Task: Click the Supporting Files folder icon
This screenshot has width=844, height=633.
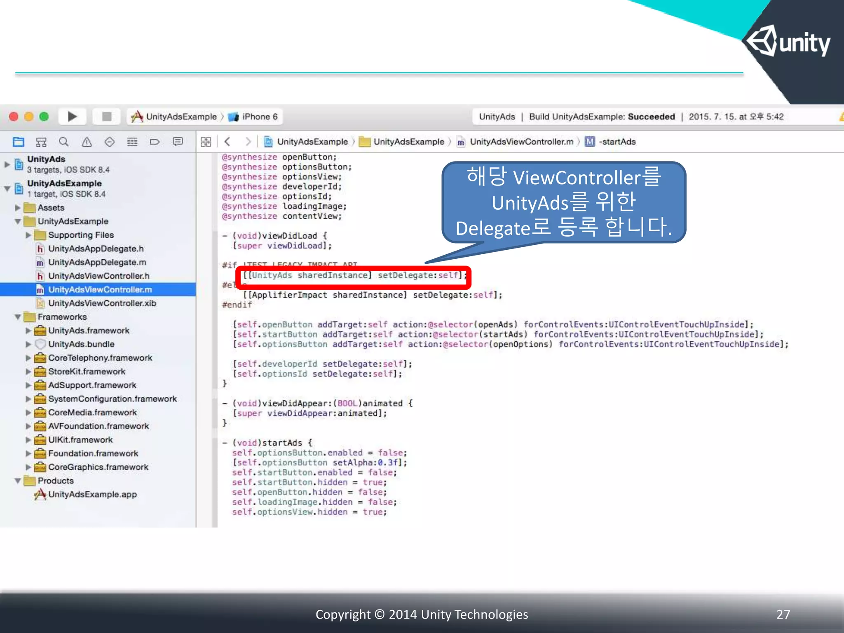Action: pyautogui.click(x=40, y=235)
